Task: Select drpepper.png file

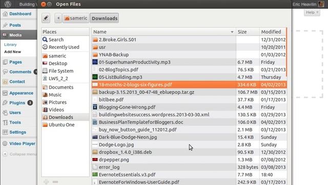Action: click(x=189, y=160)
